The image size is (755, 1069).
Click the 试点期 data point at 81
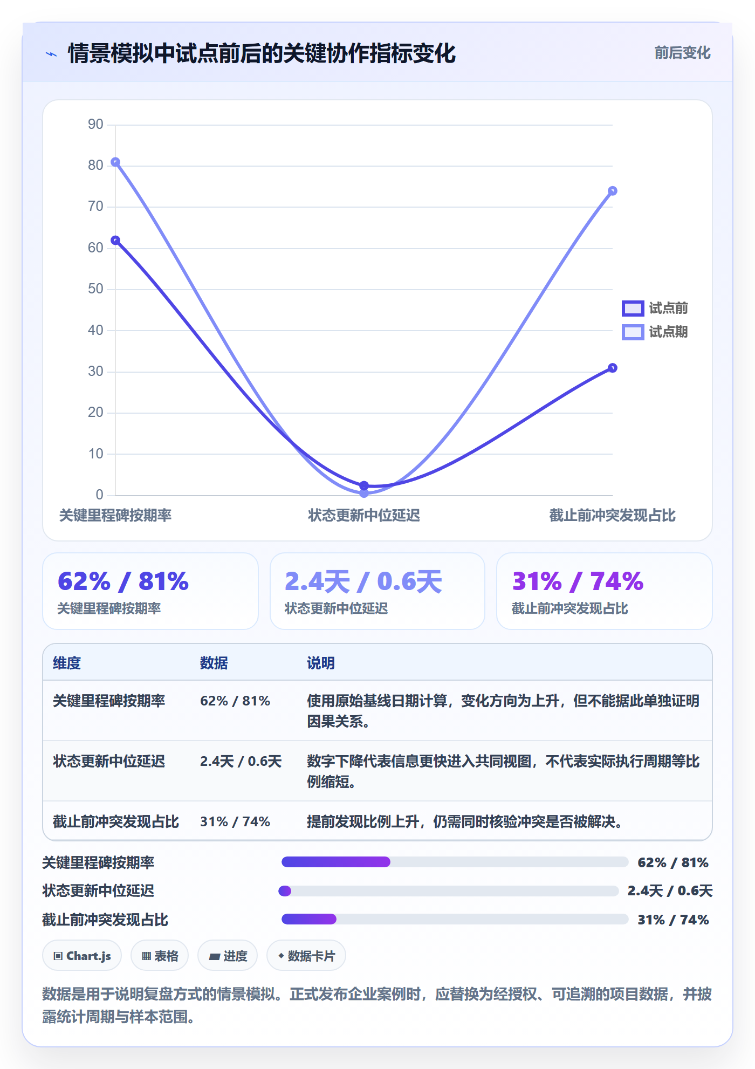coord(115,162)
